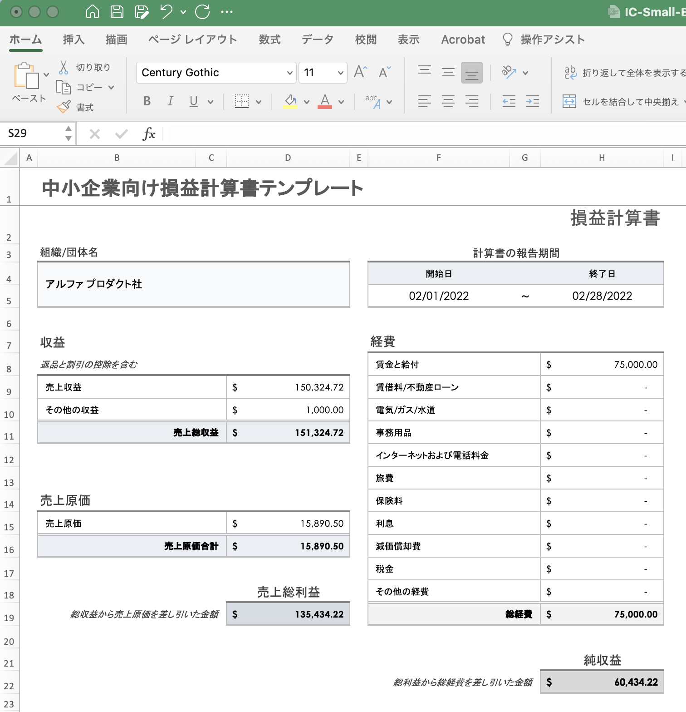Click the Undo arrow icon
This screenshot has width=686, height=712.
166,12
